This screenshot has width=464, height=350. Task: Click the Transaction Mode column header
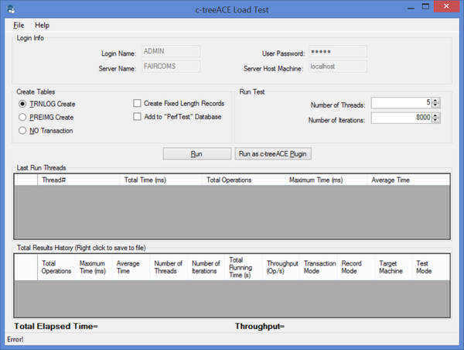click(319, 267)
